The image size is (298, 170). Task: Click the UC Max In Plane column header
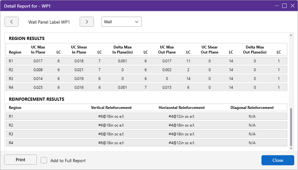[38, 50]
